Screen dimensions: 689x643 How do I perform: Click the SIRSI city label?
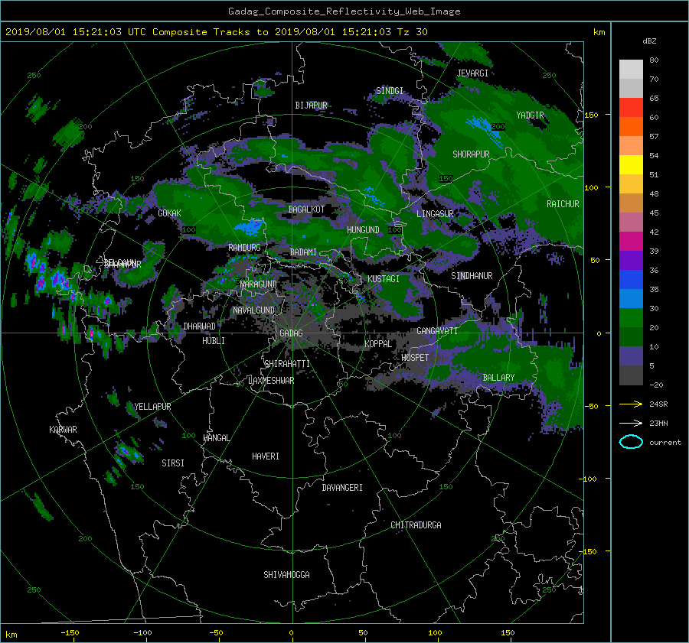(x=173, y=463)
